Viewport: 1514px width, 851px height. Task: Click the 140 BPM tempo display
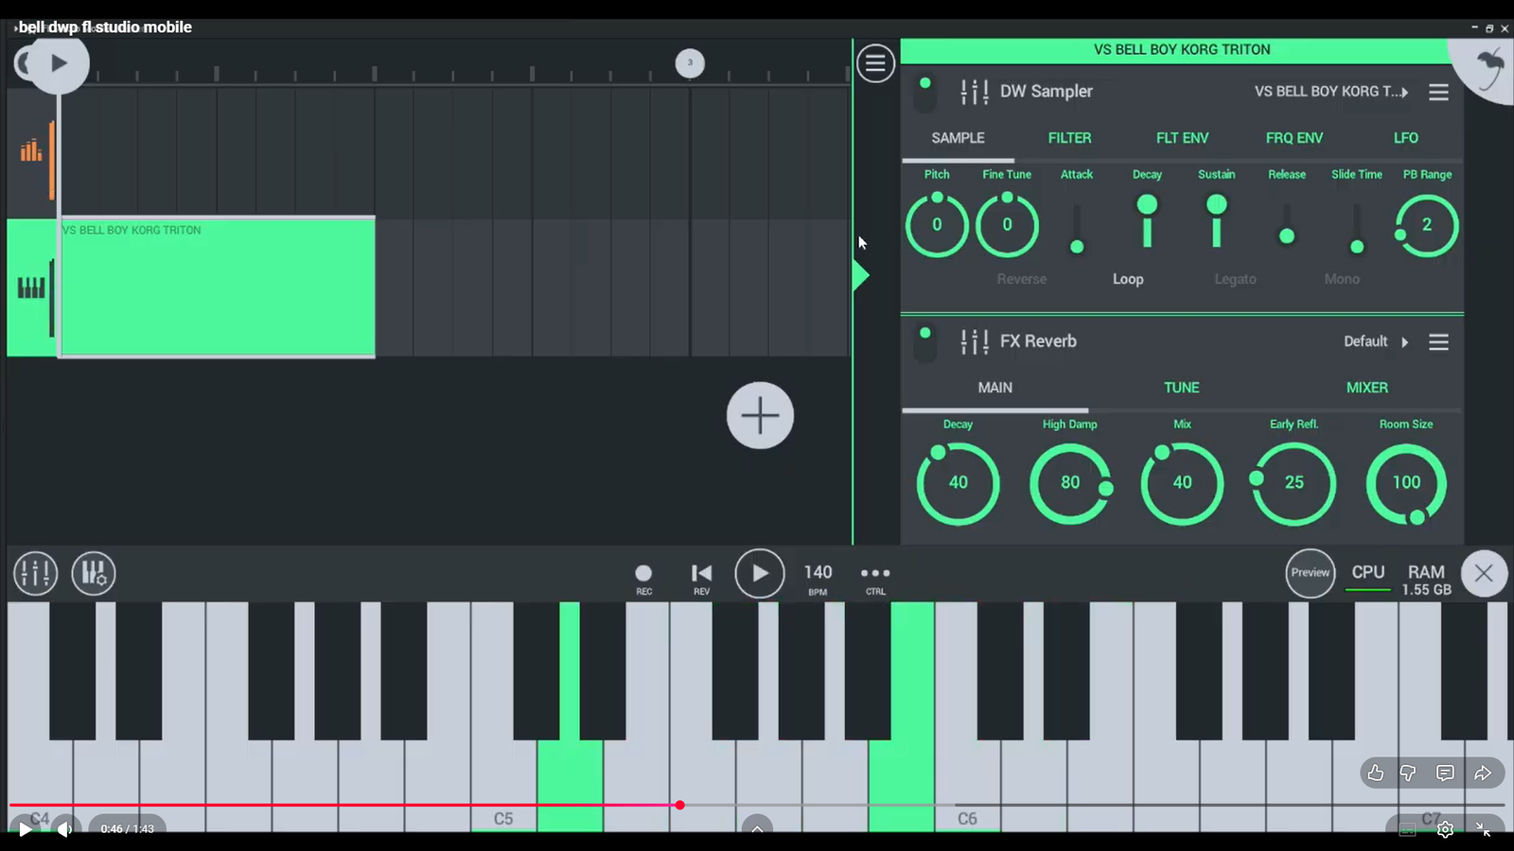click(818, 573)
